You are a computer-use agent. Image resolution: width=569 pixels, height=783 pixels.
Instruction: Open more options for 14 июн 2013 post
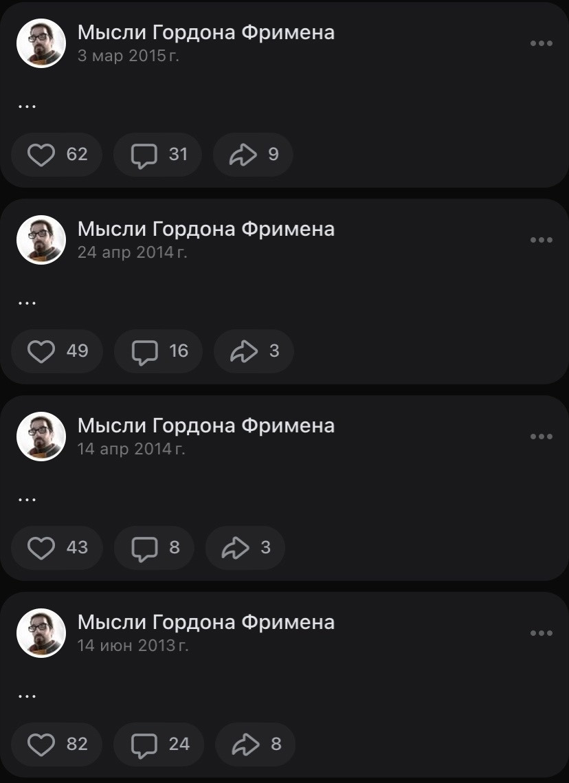tap(542, 634)
